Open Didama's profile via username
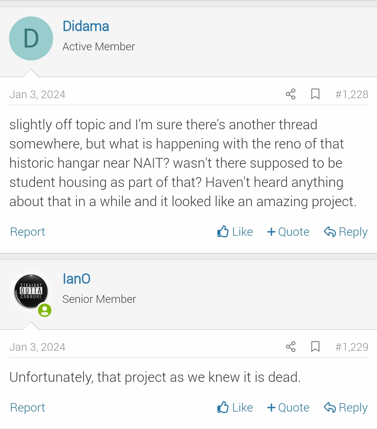The height and width of the screenshot is (429, 377). (86, 27)
